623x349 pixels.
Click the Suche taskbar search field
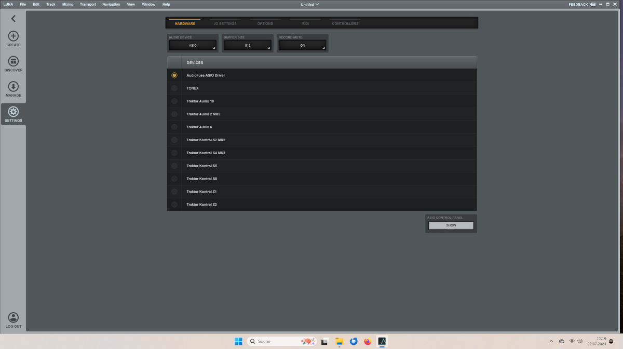point(282,341)
